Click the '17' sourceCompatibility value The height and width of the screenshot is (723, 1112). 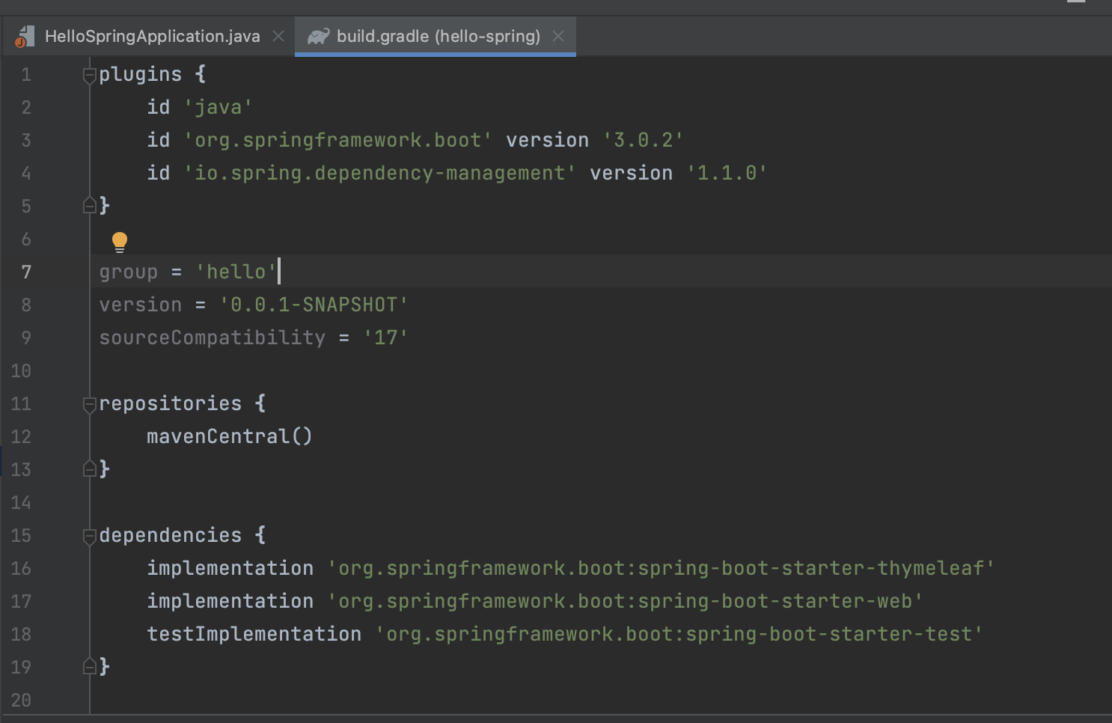(385, 338)
